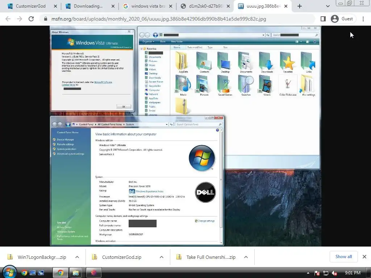371x278 pixels.
Task: Reload the uuuu.jpg page
Action: click(31, 19)
